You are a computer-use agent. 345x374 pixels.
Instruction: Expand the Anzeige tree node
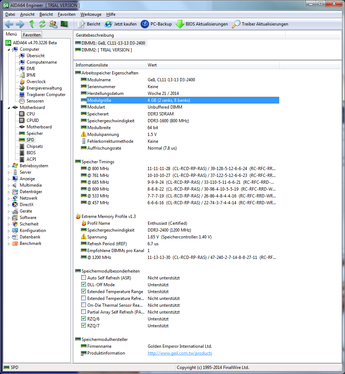(9, 179)
